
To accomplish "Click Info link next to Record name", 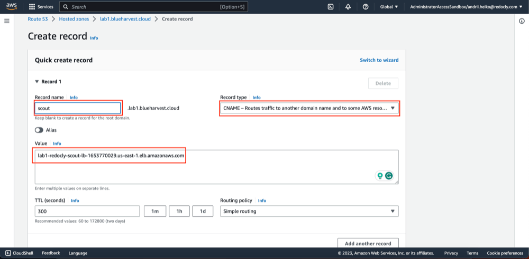I will point(74,97).
